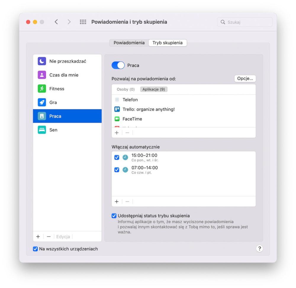This screenshot has width=296, height=288.
Task: Click the Praca badge icon in the sidebar
Action: click(x=42, y=116)
